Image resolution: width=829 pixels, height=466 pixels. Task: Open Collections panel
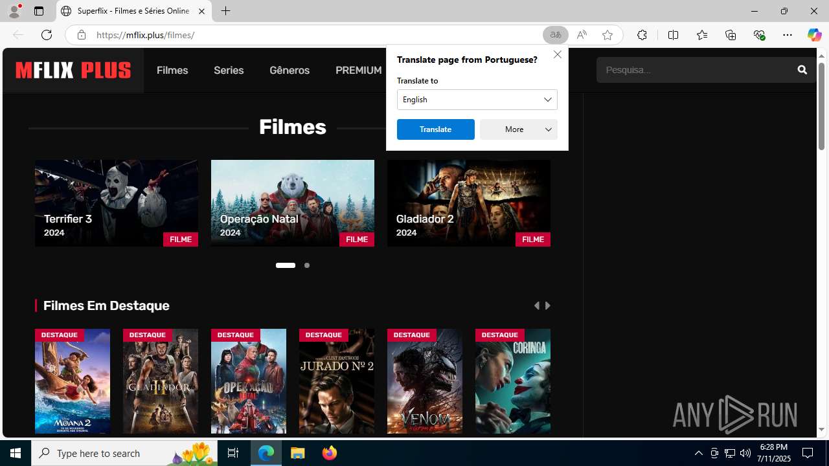pos(731,35)
